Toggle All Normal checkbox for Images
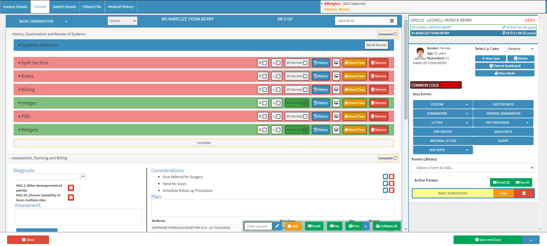This screenshot has width=547, height=246. pyautogui.click(x=305, y=103)
